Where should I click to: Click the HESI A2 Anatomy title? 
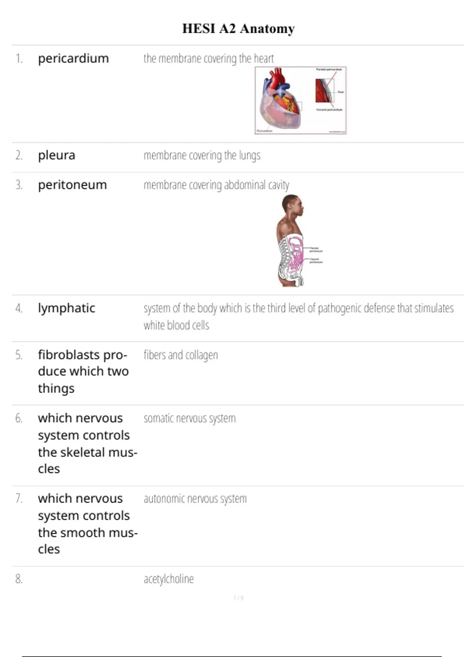click(x=238, y=29)
